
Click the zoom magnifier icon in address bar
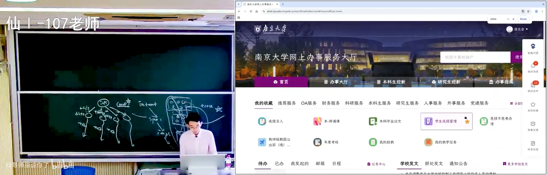coord(523,12)
